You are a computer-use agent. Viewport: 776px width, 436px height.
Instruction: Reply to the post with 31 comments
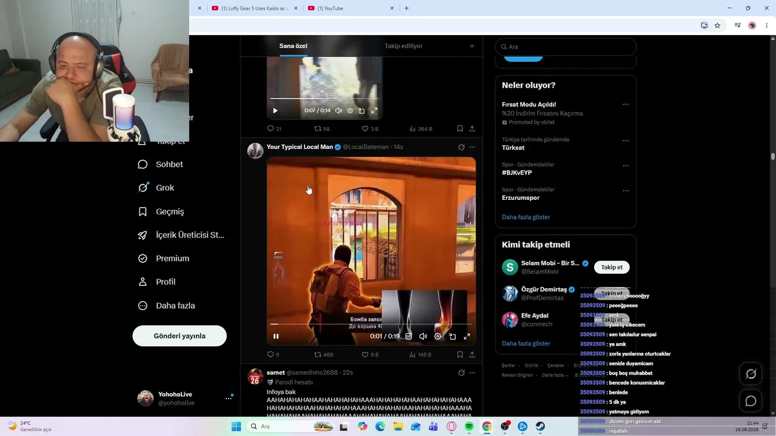pos(274,128)
